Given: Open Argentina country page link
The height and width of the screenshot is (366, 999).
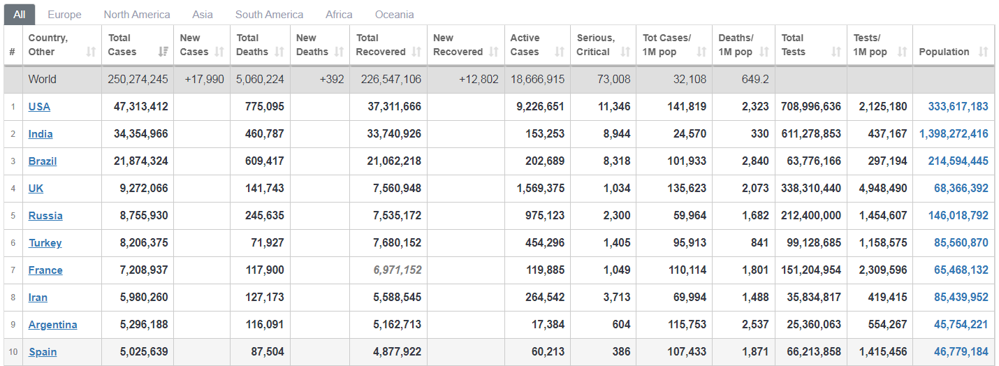Looking at the screenshot, I should [x=52, y=325].
